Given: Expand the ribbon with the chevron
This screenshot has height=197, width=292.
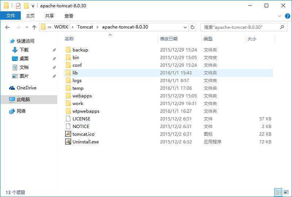Looking at the screenshot, I should click(280, 16).
